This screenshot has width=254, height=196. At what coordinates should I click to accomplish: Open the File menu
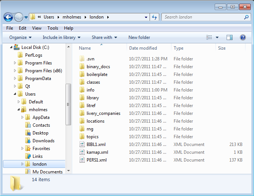10,28
